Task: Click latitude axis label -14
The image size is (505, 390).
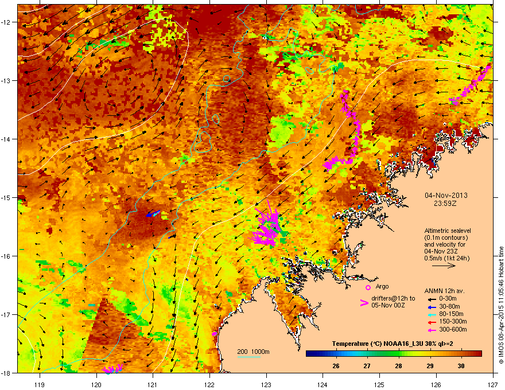Action: pyautogui.click(x=6, y=139)
